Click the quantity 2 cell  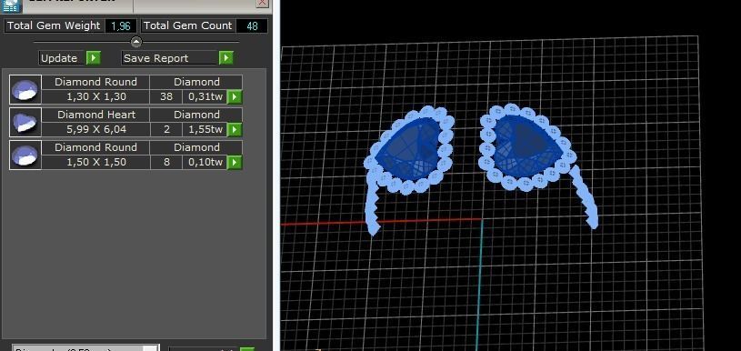click(165, 129)
